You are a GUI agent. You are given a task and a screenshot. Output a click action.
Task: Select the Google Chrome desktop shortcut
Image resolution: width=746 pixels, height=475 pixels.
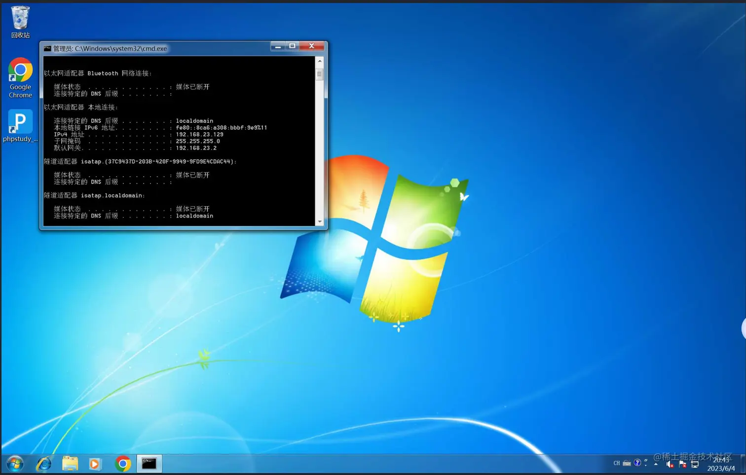pyautogui.click(x=20, y=78)
